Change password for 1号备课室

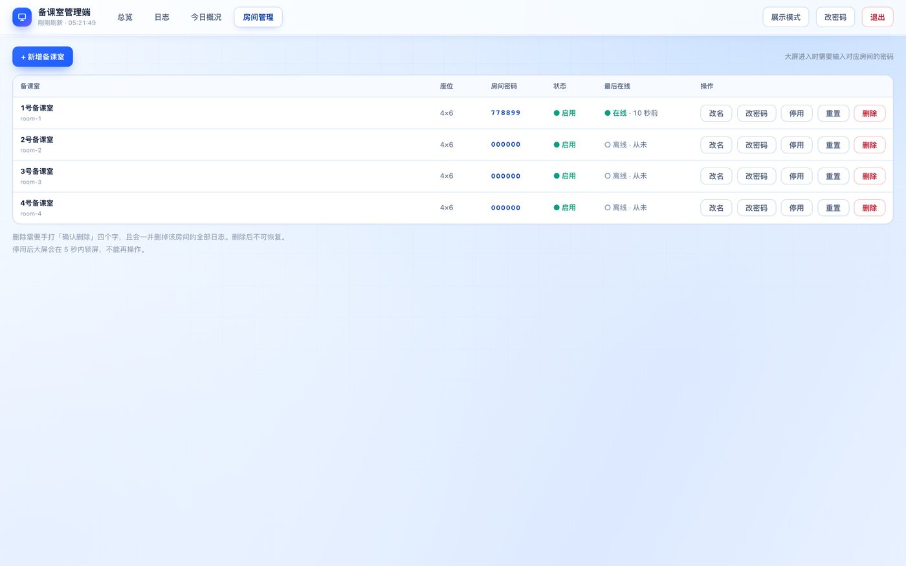(x=757, y=113)
